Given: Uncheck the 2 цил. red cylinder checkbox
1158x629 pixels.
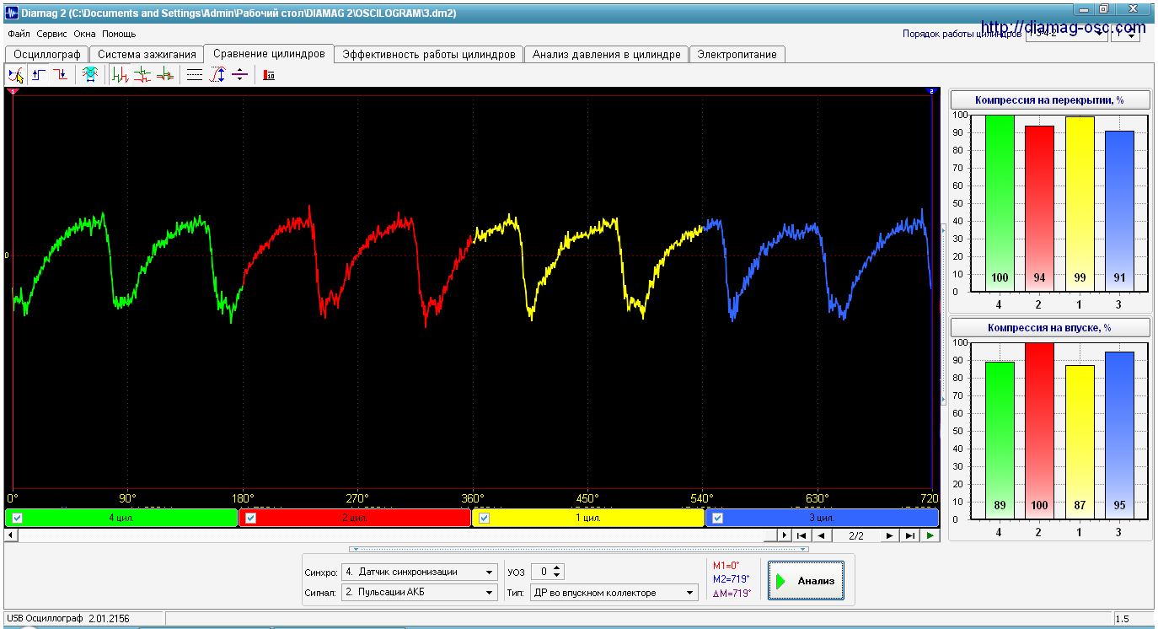Looking at the screenshot, I should coord(251,518).
